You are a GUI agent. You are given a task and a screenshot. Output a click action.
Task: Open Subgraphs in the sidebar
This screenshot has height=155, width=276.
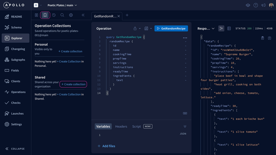pos(16,60)
